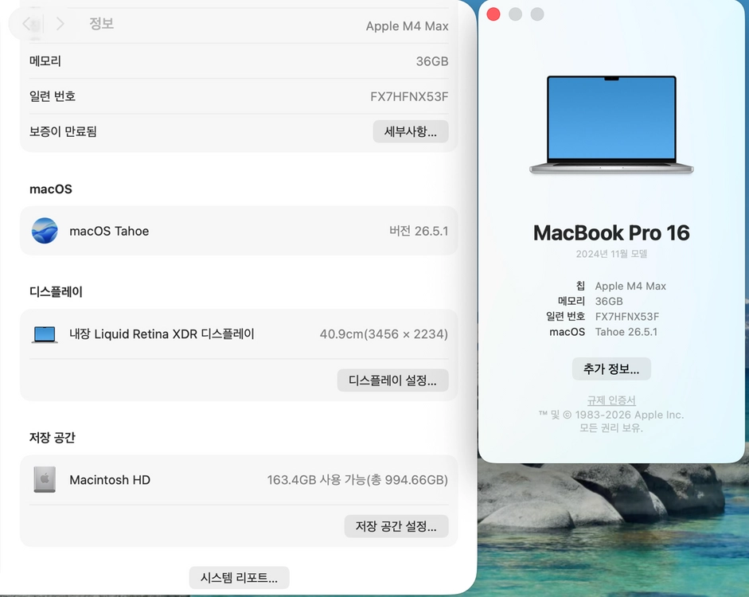Viewport: 749px width, 597px height.
Task: Click the Macintosh HD drive icon
Action: coord(45,479)
